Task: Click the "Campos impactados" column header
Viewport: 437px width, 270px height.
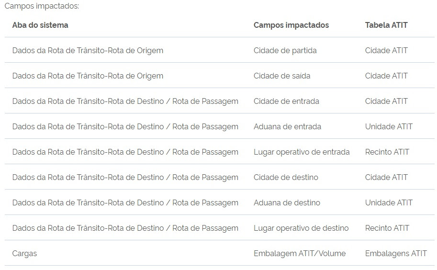Action: coord(291,25)
